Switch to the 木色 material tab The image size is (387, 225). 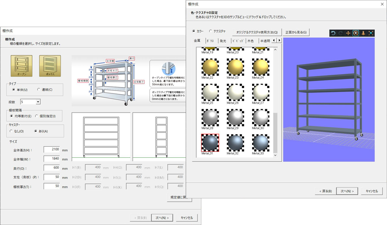[x=250, y=41]
